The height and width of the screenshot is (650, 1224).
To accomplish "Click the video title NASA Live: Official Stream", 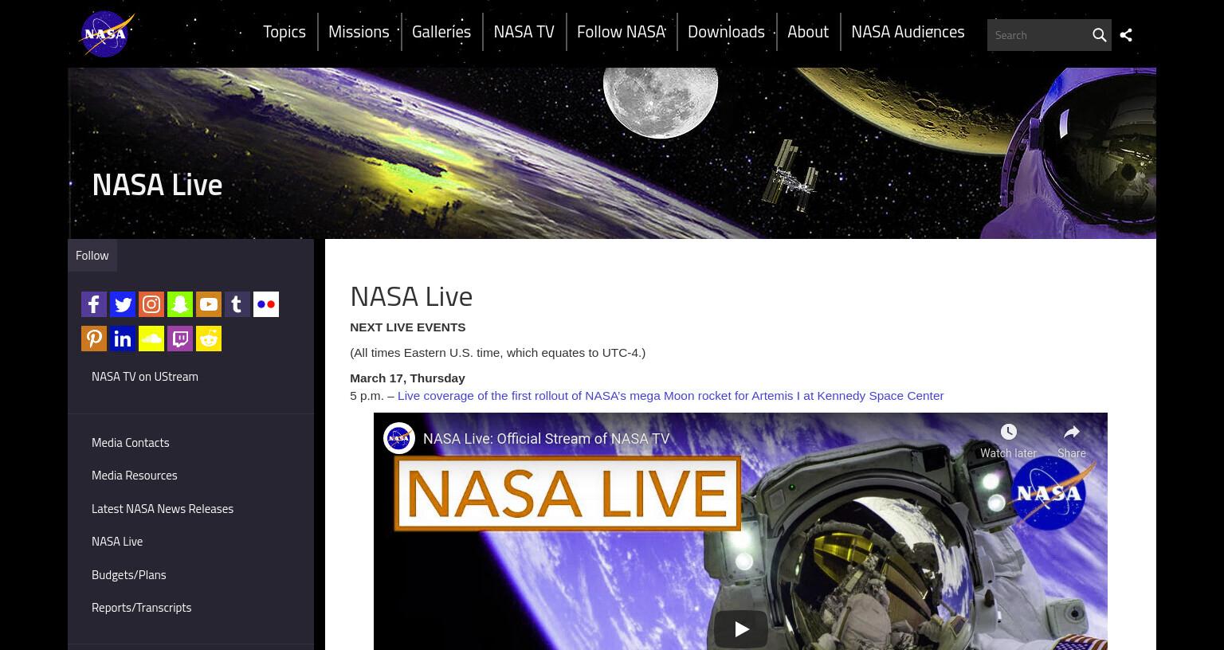I will click(x=547, y=438).
